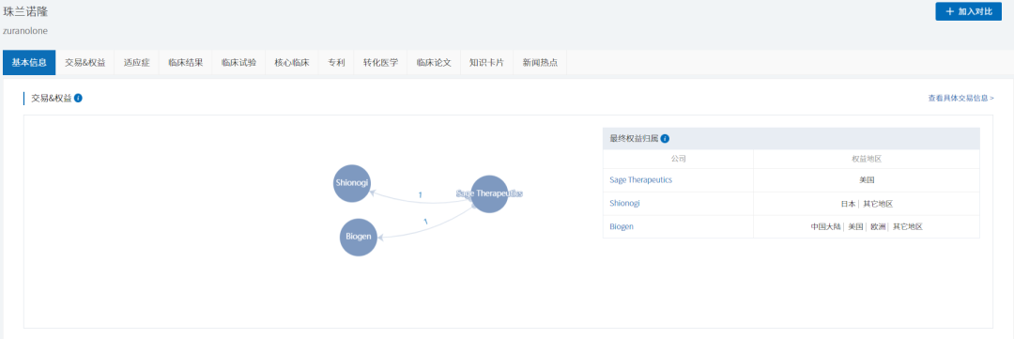Switch to the 转化医学 tab
1014x339 pixels.
point(380,63)
